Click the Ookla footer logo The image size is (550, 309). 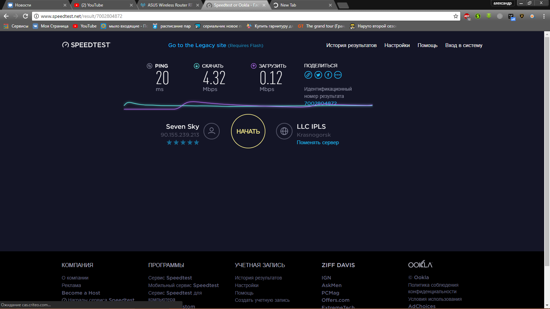pyautogui.click(x=420, y=264)
